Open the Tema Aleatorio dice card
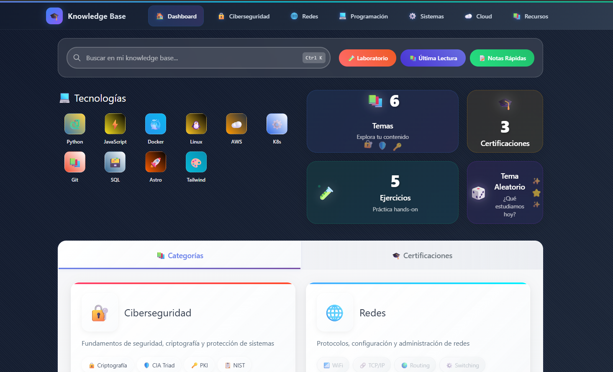 click(505, 192)
